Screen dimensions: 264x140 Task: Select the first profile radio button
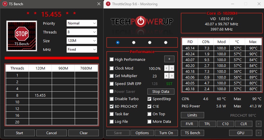[x=118, y=42]
